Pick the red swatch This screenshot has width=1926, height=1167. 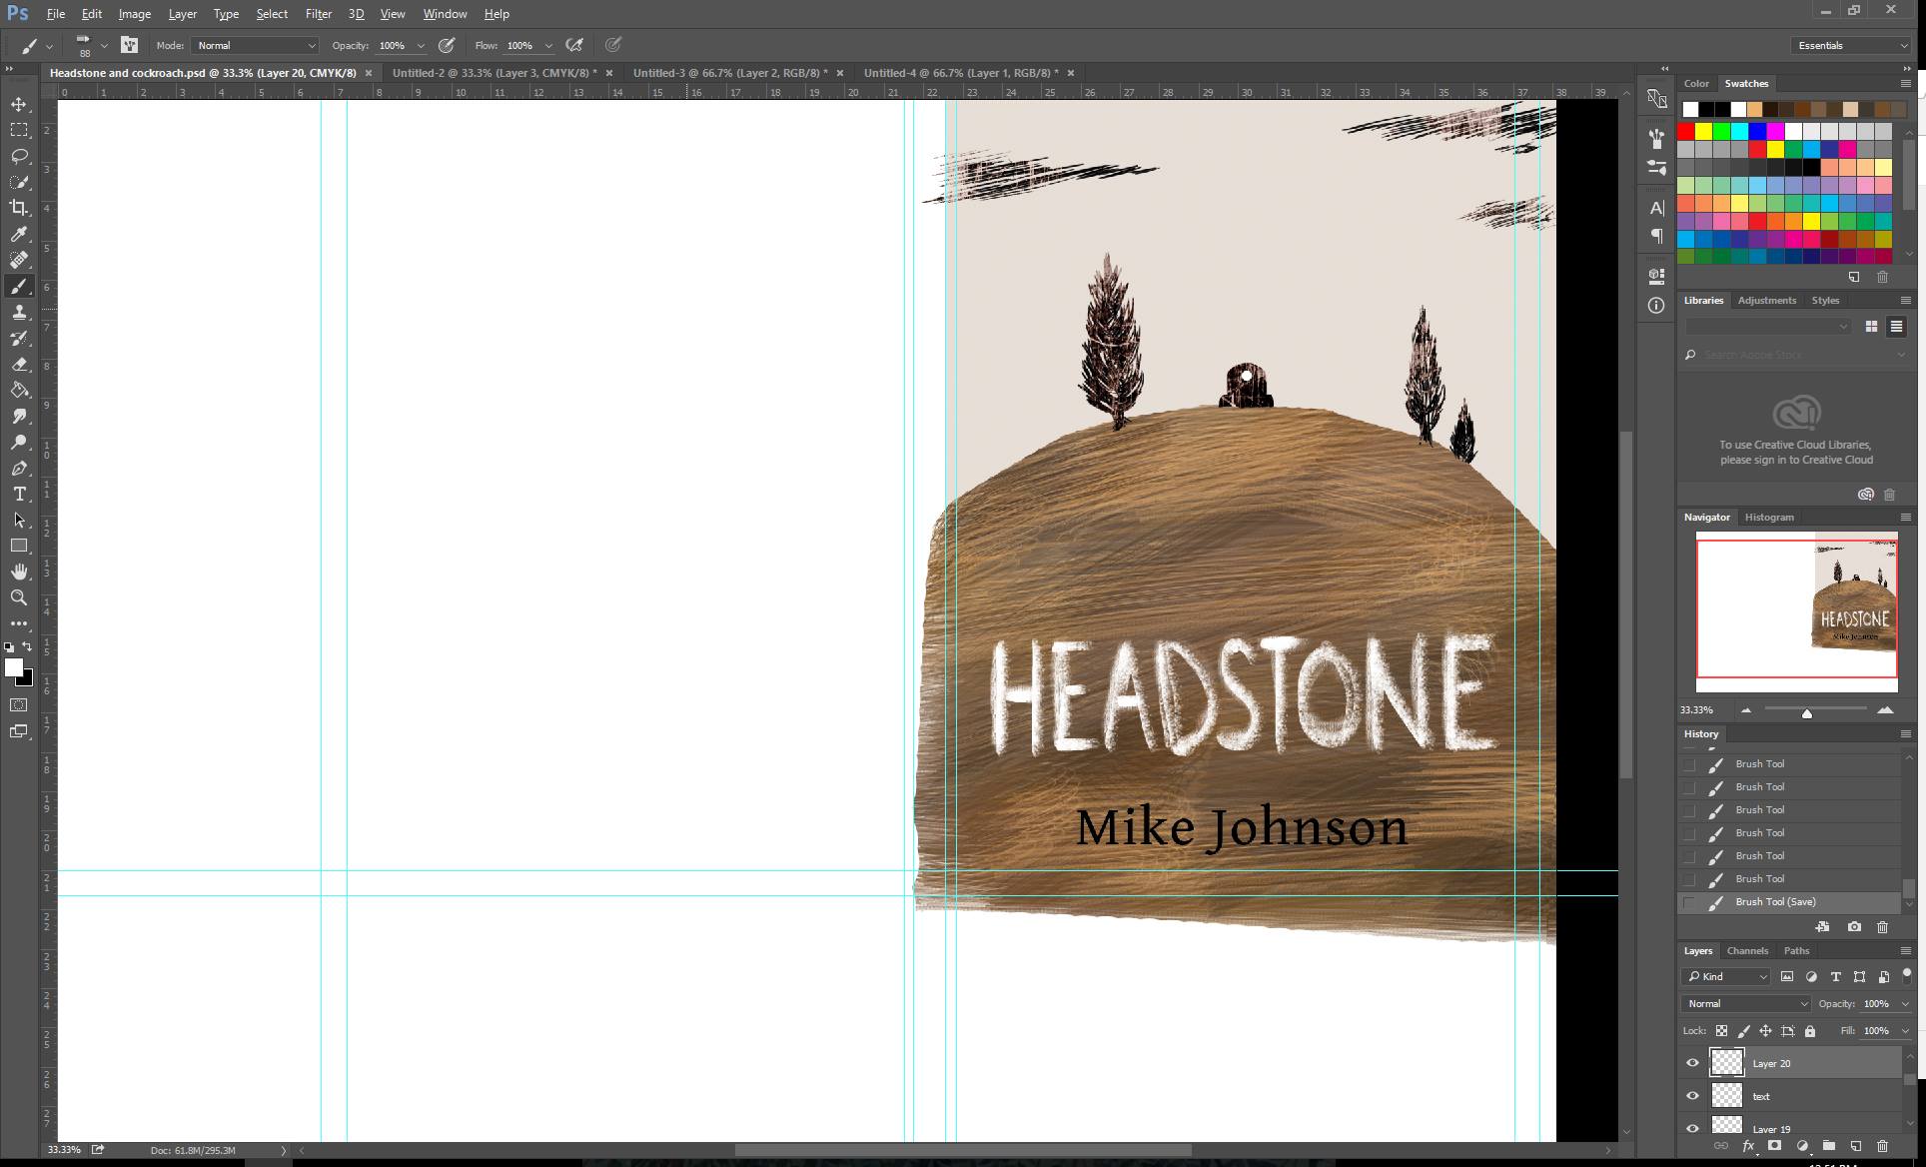tap(1686, 131)
